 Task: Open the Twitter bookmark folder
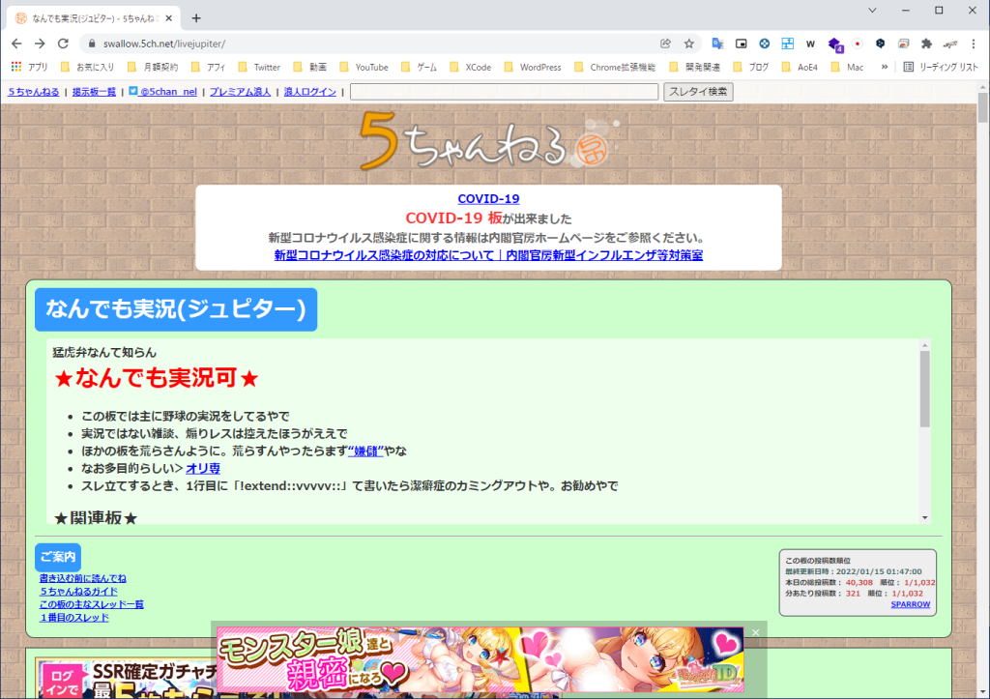(259, 67)
